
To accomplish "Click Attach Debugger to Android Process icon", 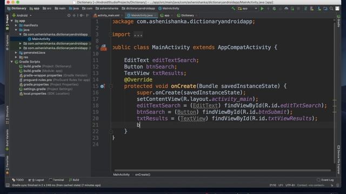I will coord(292,9).
